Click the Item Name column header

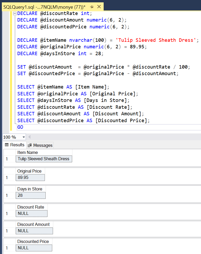(44, 152)
